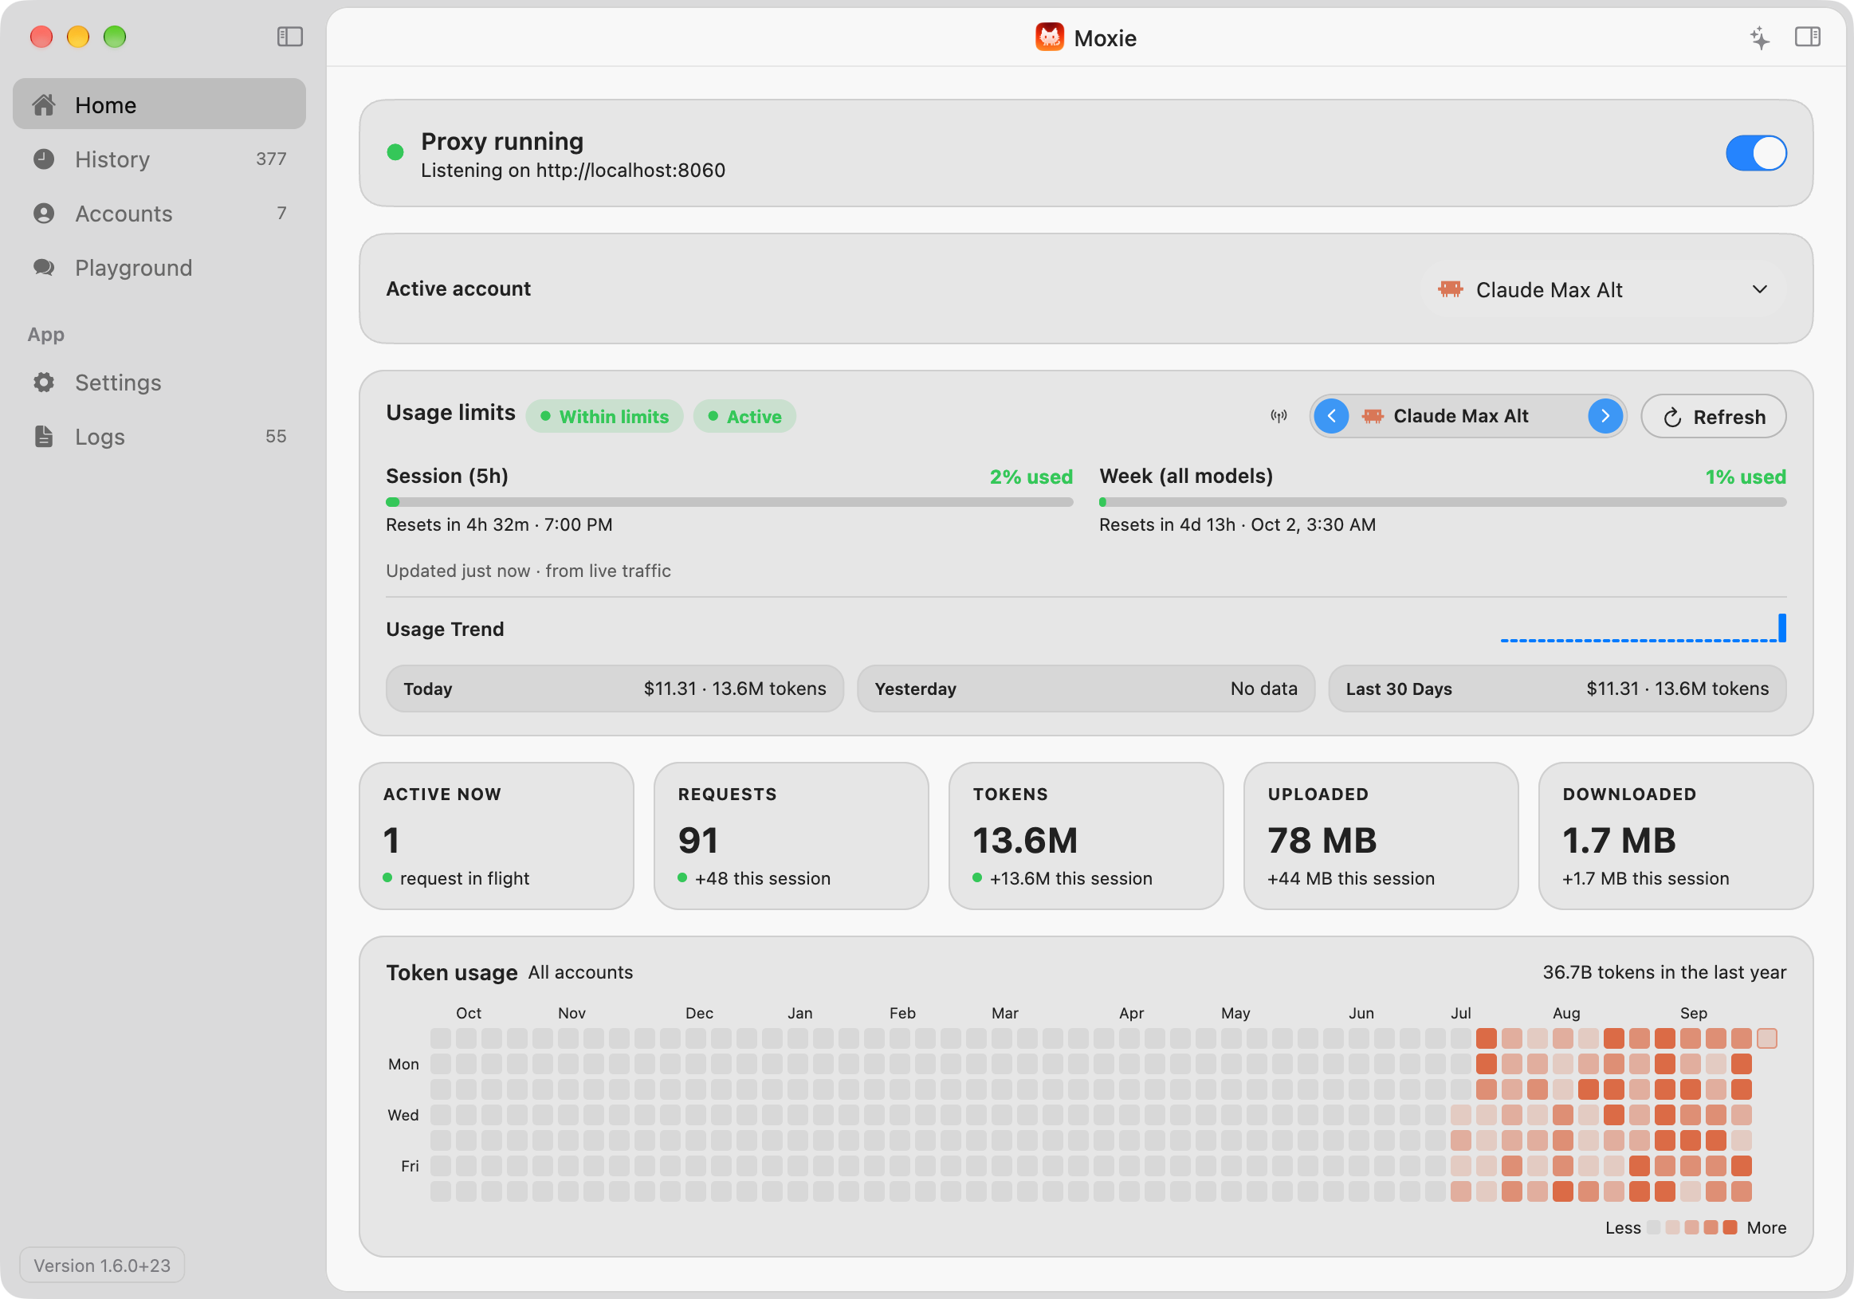Viewport: 1854px width, 1299px height.
Task: Open the History section
Action: (159, 159)
